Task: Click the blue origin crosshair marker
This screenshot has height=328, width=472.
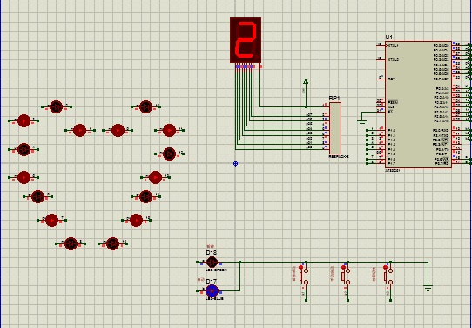Action: (235, 163)
